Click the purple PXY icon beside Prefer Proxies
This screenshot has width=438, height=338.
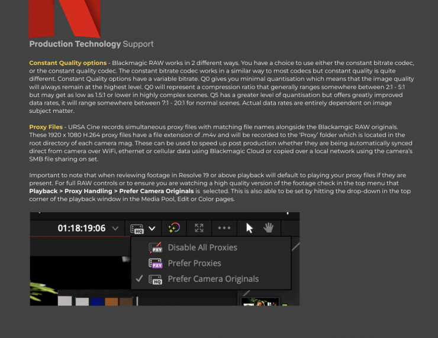[156, 263]
